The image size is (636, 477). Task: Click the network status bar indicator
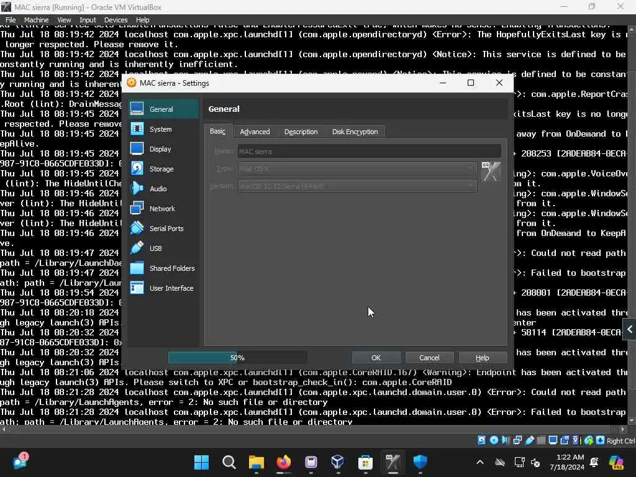coord(517,440)
